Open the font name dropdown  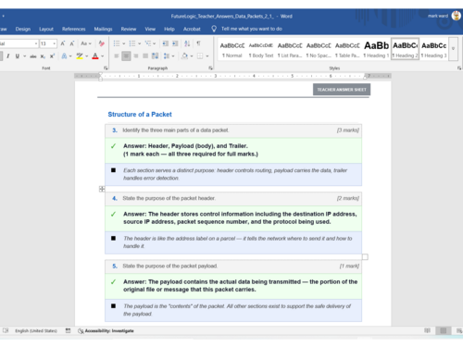[x=36, y=43]
